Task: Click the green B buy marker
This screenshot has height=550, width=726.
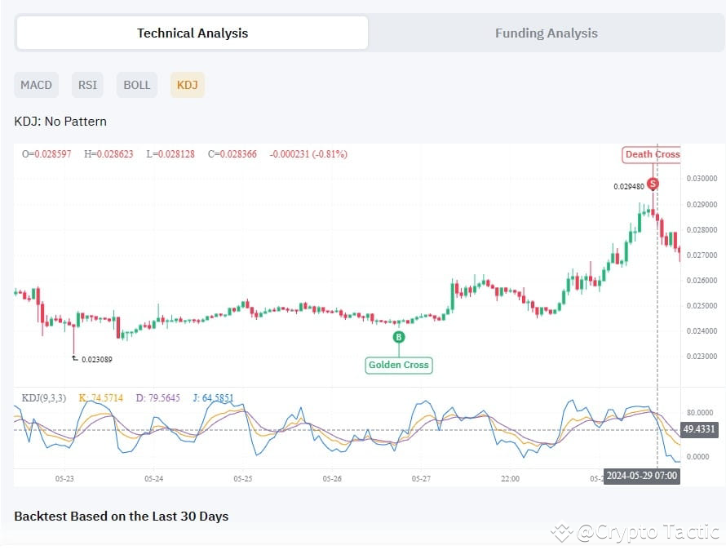Action: [x=399, y=336]
